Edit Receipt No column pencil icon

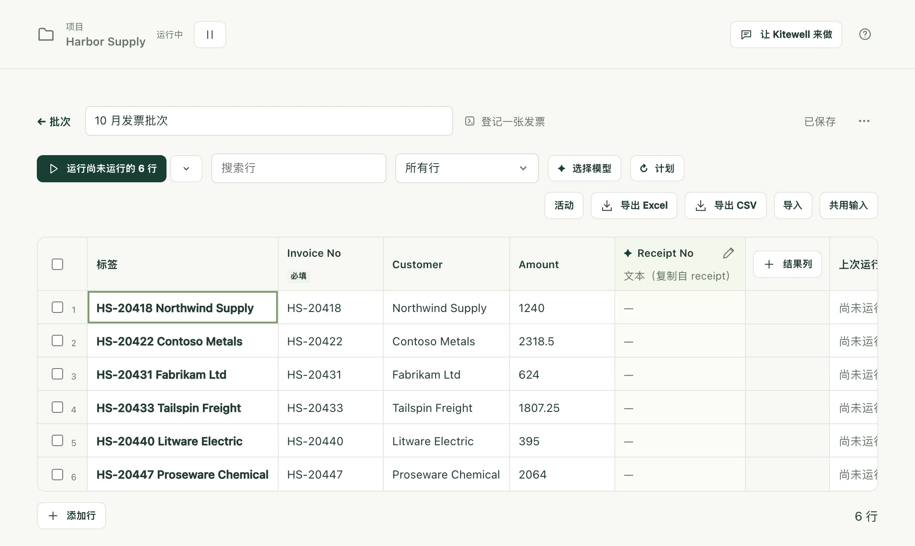pyautogui.click(x=728, y=253)
